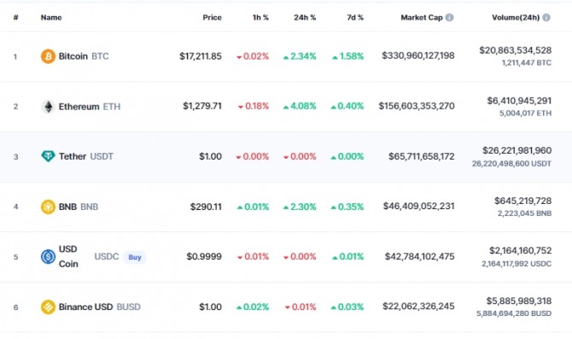Click Bitcoin 24h change 2.34%
The image size is (572, 339).
(x=300, y=56)
